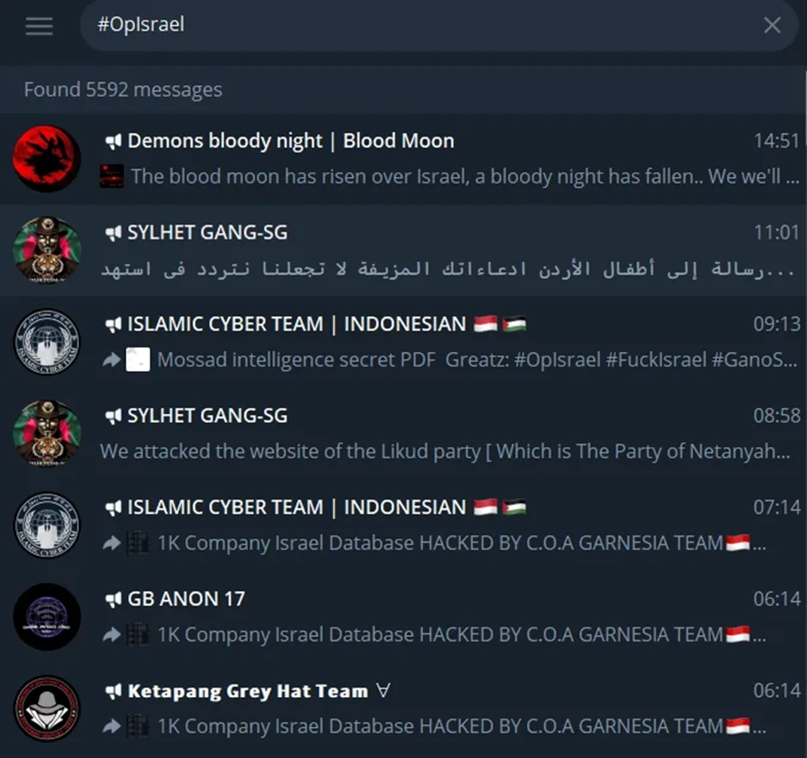The width and height of the screenshot is (807, 758).
Task: Clear the #OpIsrael search query
Action: pos(772,25)
